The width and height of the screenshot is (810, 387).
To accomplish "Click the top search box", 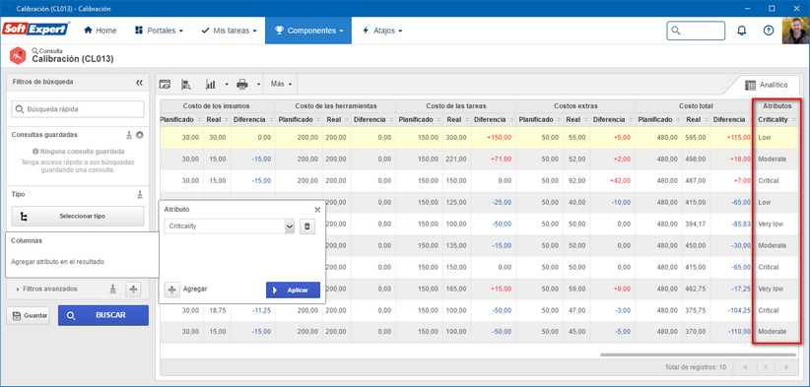I will click(696, 31).
